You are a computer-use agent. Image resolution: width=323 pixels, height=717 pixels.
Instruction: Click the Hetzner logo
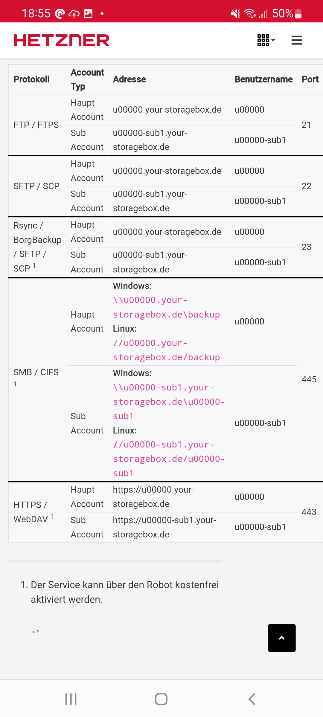(x=62, y=40)
